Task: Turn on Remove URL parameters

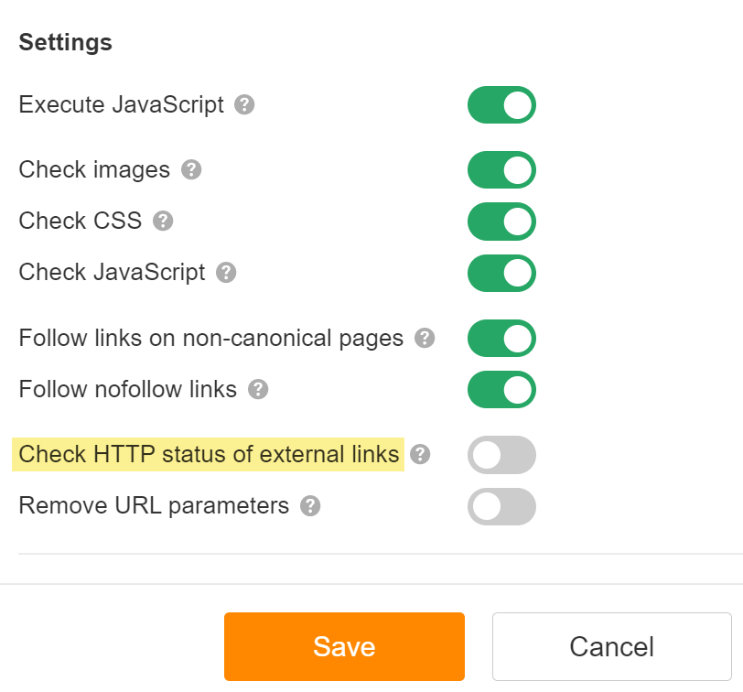Action: pos(501,506)
